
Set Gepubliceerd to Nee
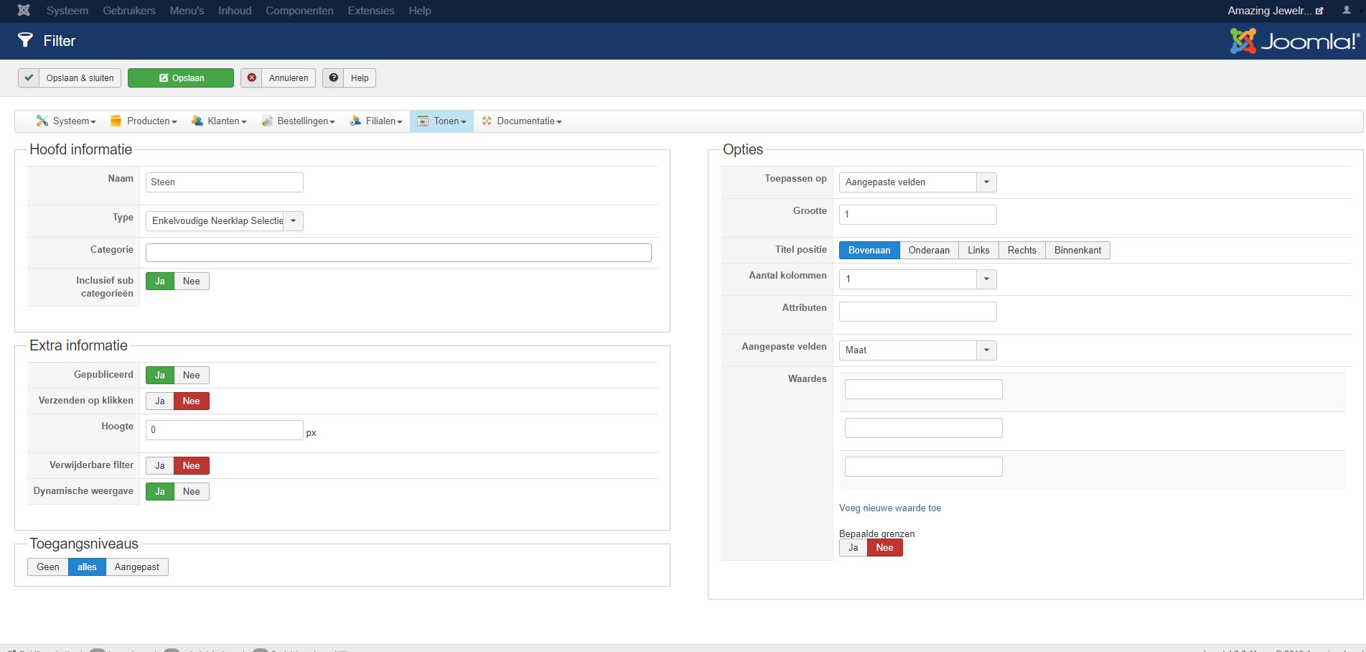point(191,375)
